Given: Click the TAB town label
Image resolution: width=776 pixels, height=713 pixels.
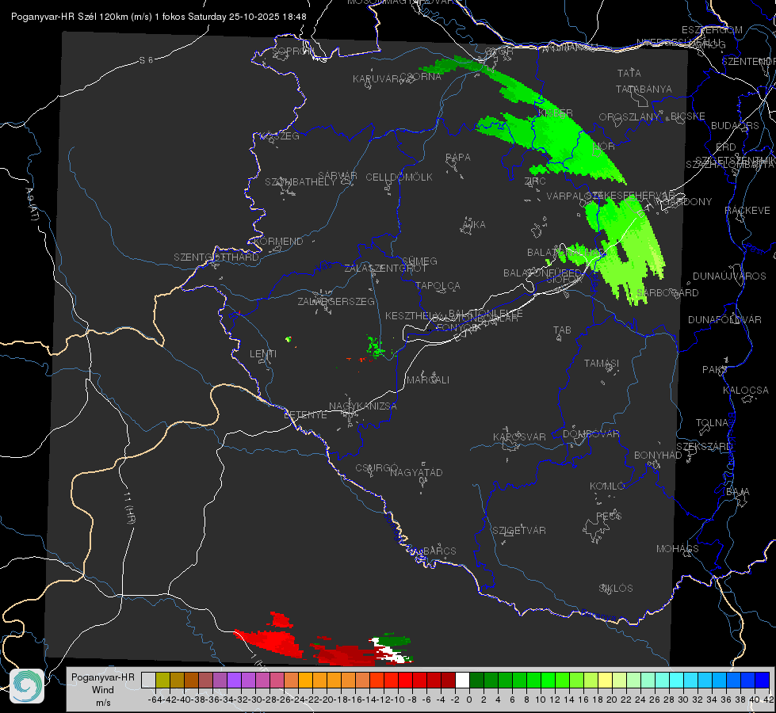Looking at the screenshot, I should pyautogui.click(x=562, y=330).
